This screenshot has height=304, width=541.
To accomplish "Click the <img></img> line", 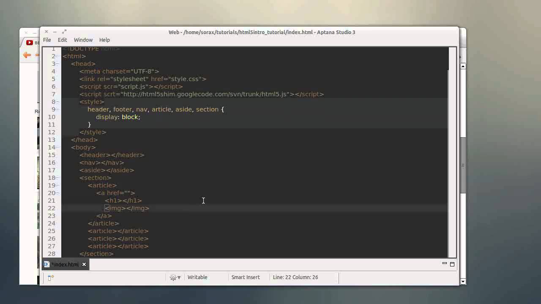I will click(127, 208).
